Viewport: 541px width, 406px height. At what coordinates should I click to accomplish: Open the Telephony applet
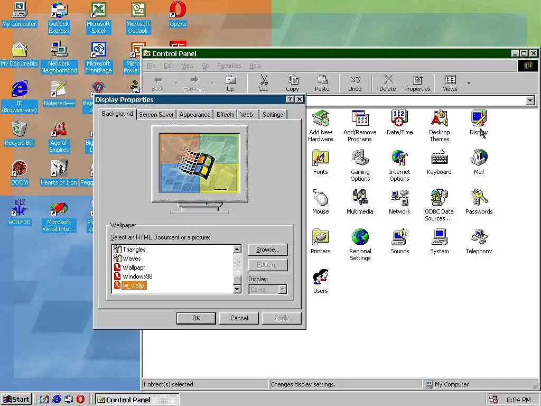479,242
